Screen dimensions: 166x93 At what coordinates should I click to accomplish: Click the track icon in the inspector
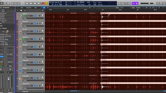[7, 32]
